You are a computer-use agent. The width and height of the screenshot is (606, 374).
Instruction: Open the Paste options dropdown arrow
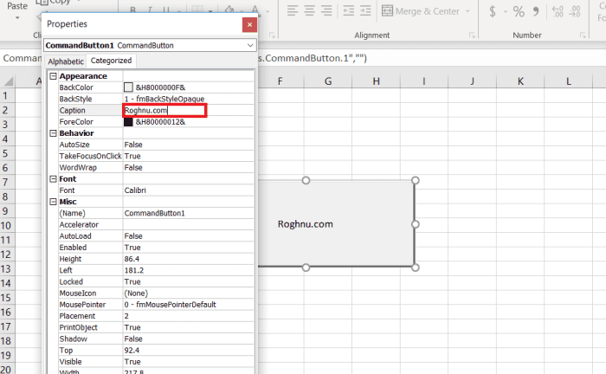click(17, 18)
